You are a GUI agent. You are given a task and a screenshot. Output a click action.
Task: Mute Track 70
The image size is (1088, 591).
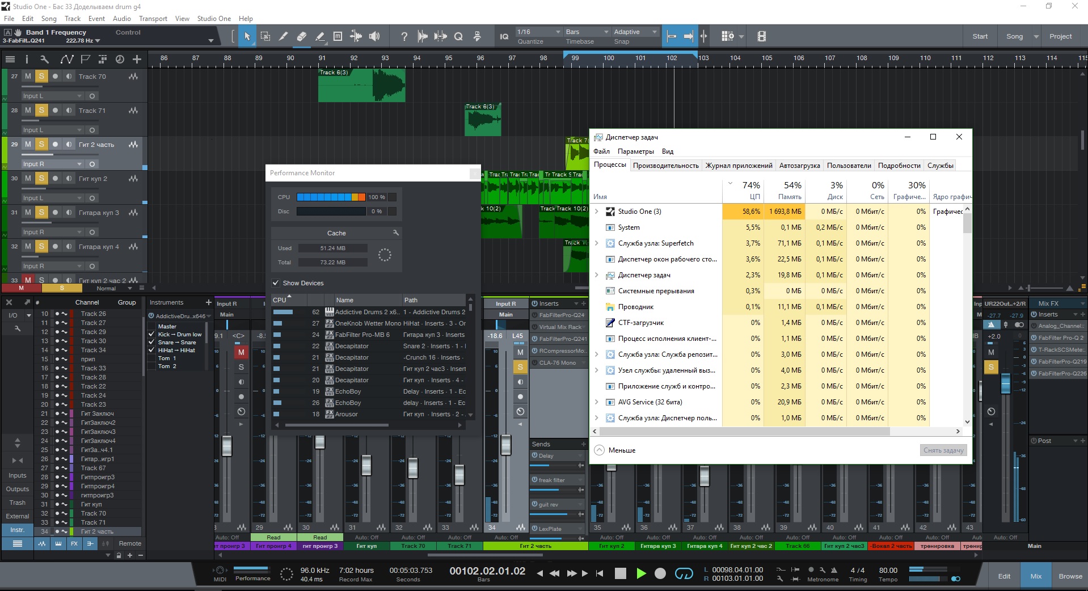28,76
